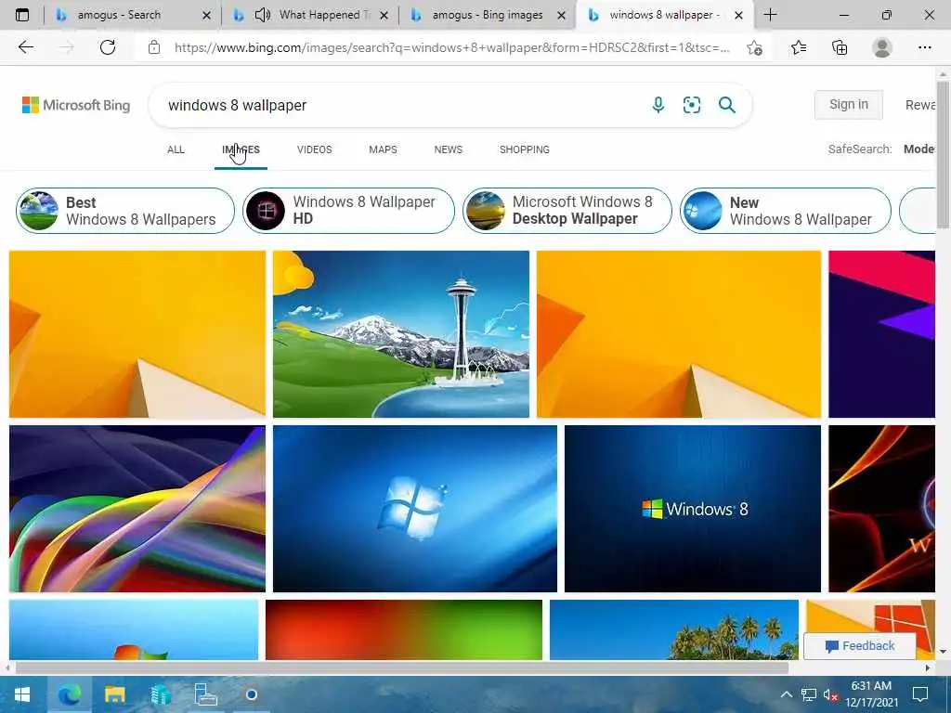
Task: Click the muted volume tray icon
Action: tap(830, 694)
